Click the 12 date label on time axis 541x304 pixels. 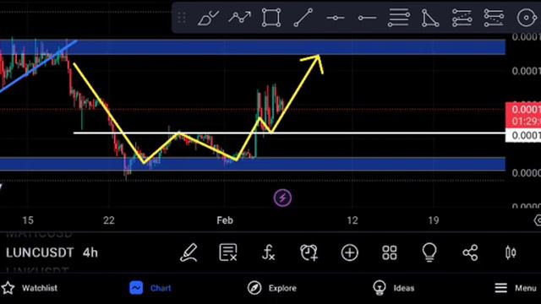pos(352,220)
